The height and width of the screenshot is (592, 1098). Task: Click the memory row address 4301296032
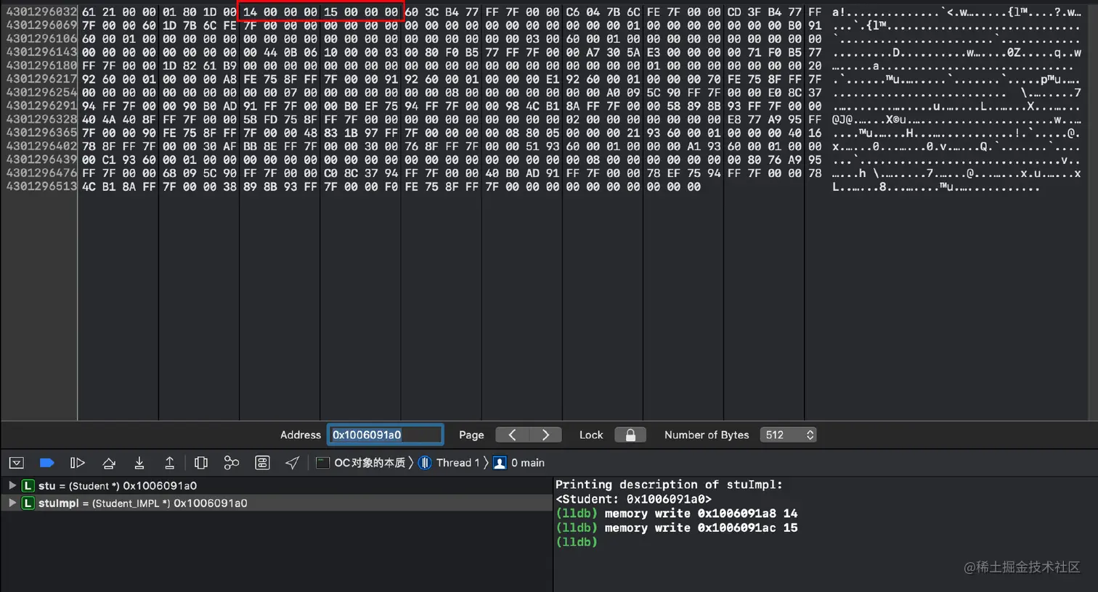(x=41, y=12)
